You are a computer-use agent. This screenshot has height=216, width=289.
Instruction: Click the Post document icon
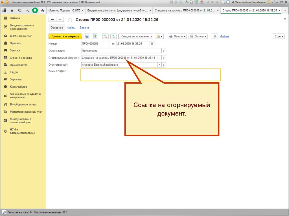pos(95,36)
